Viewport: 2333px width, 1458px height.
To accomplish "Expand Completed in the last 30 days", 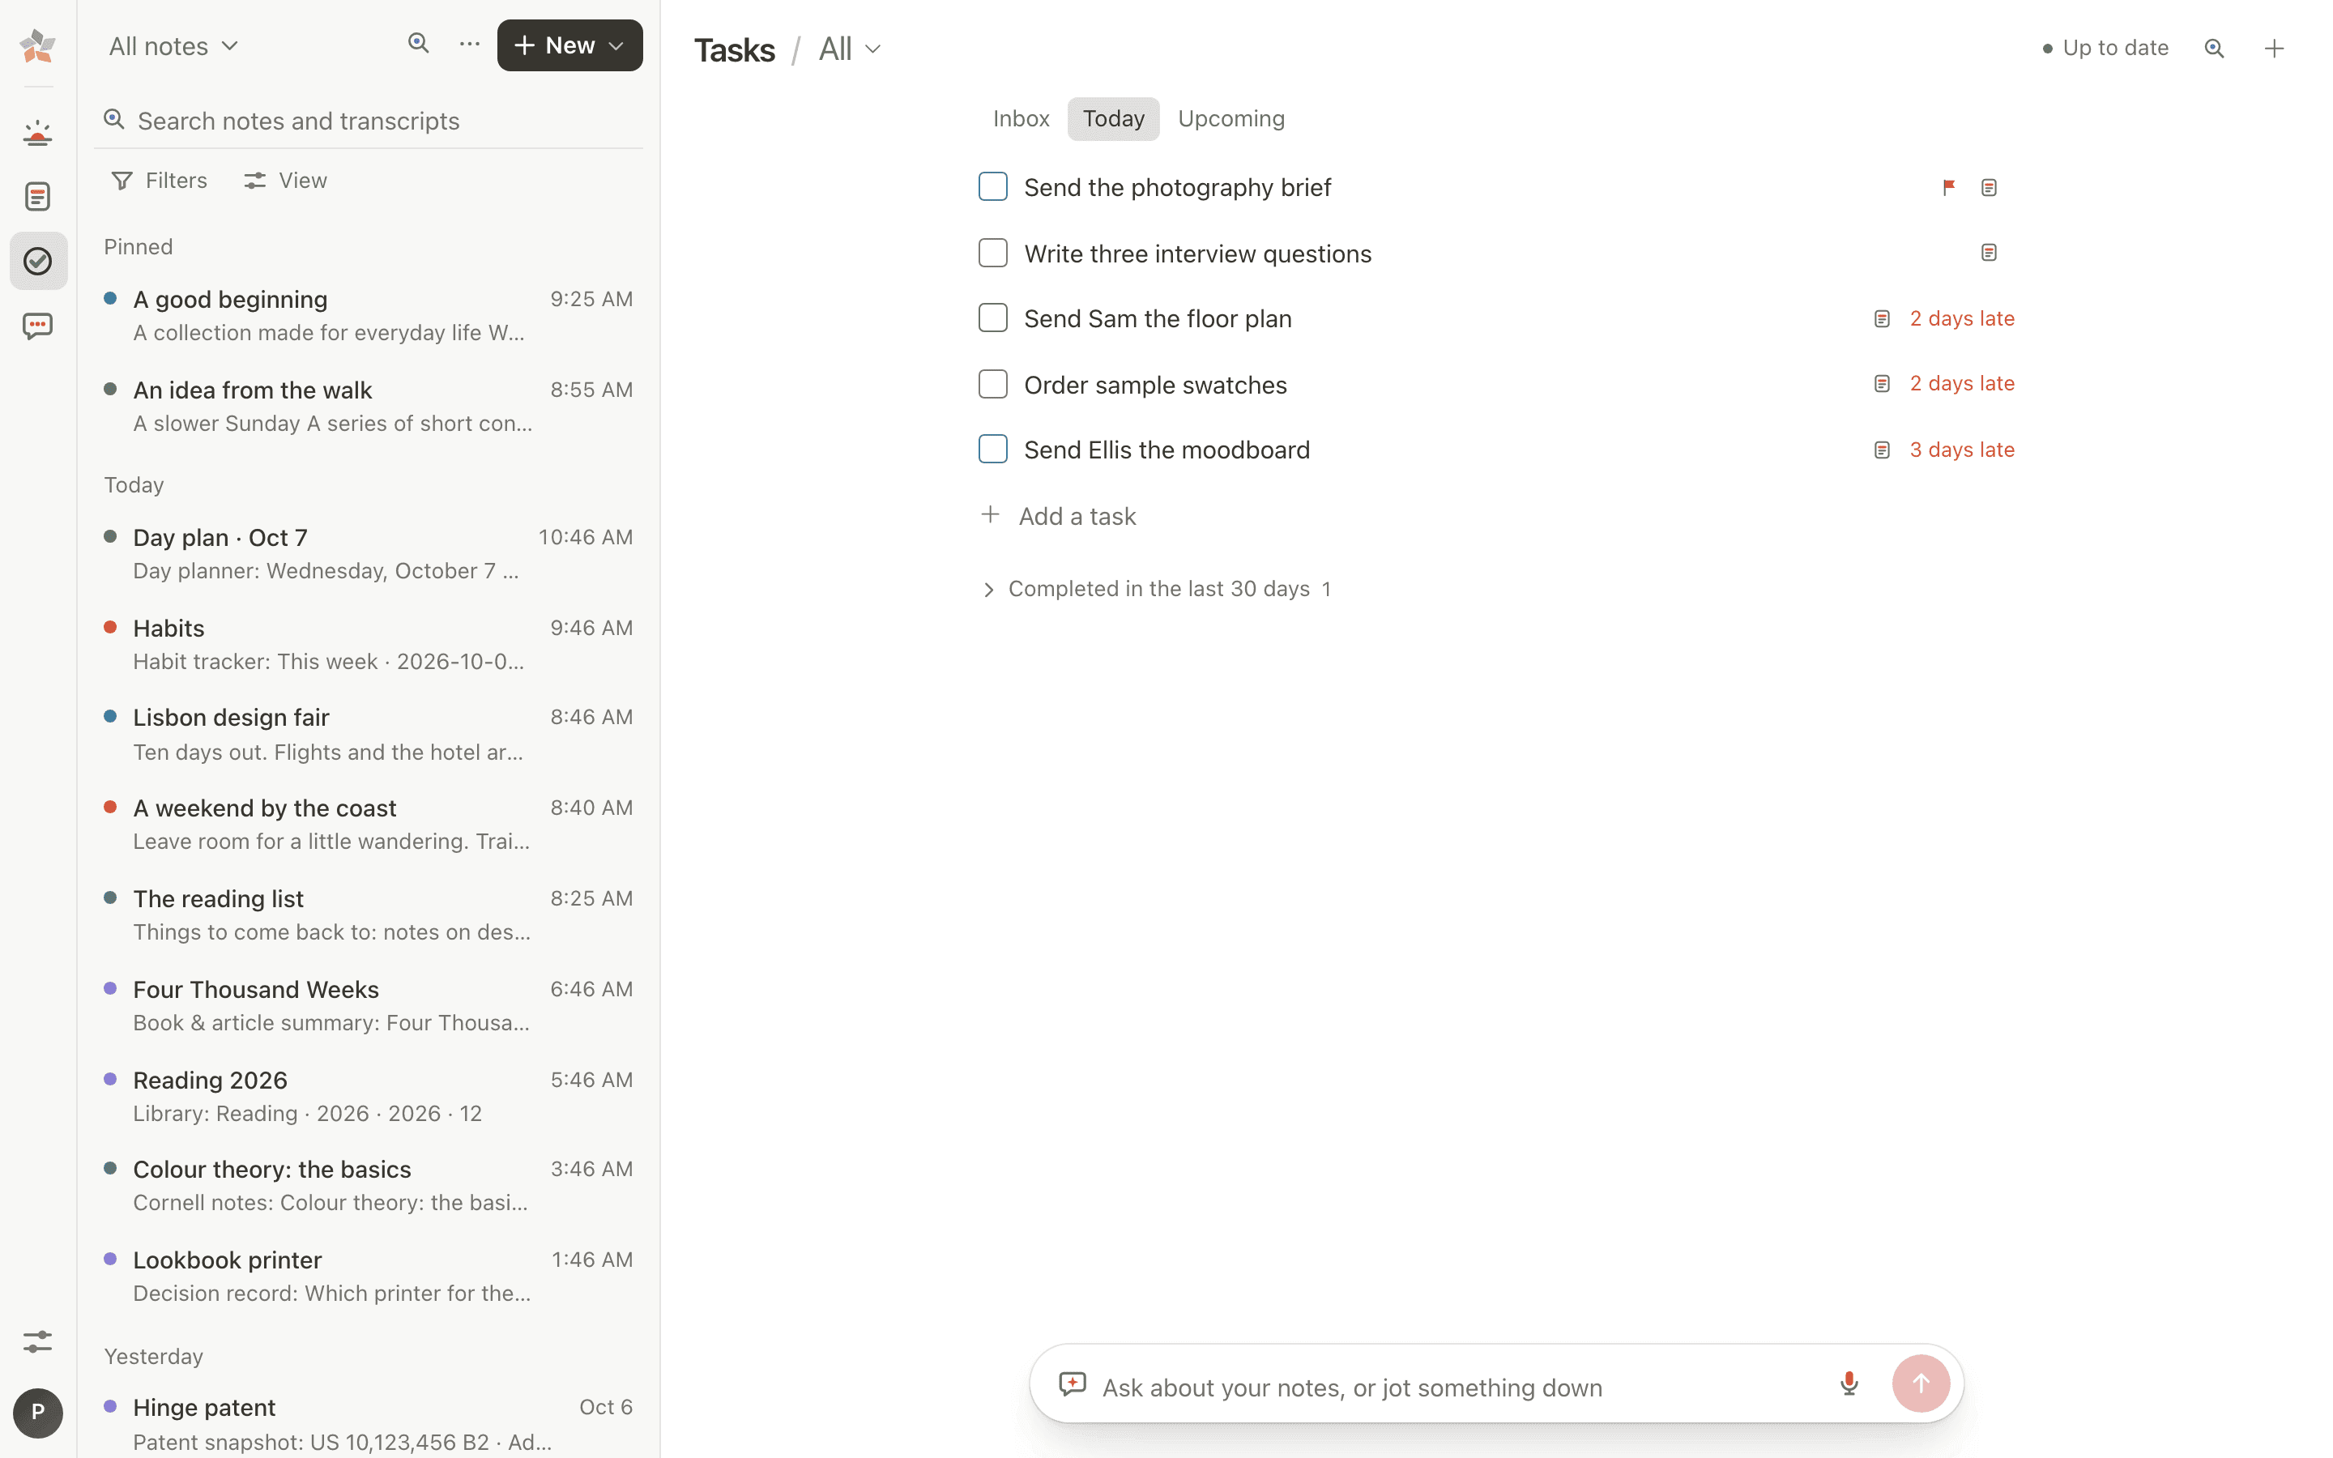I will pos(1156,589).
